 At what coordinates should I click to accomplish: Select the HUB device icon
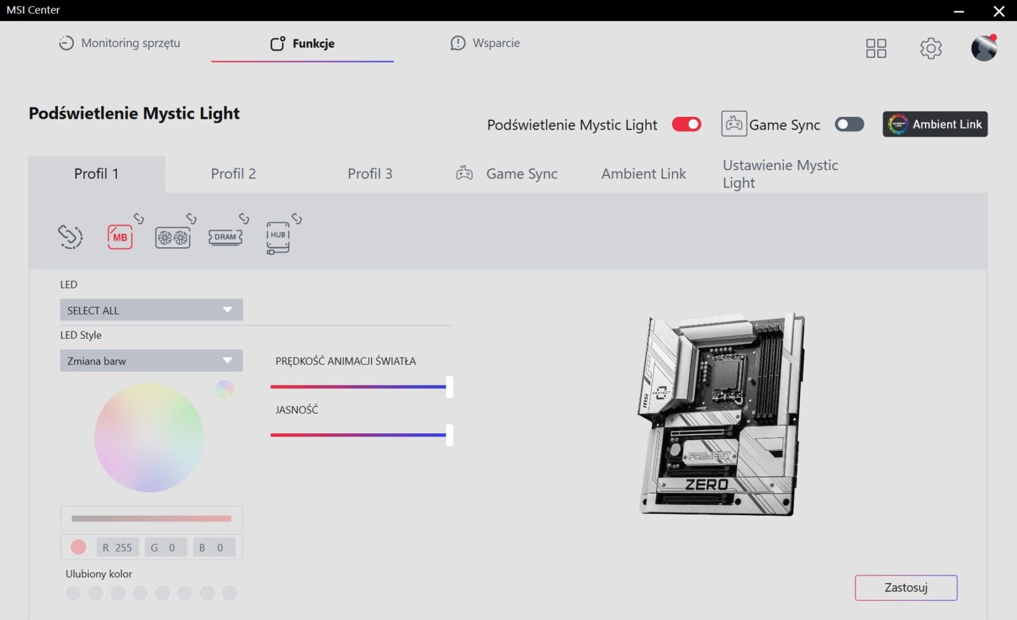(x=278, y=238)
